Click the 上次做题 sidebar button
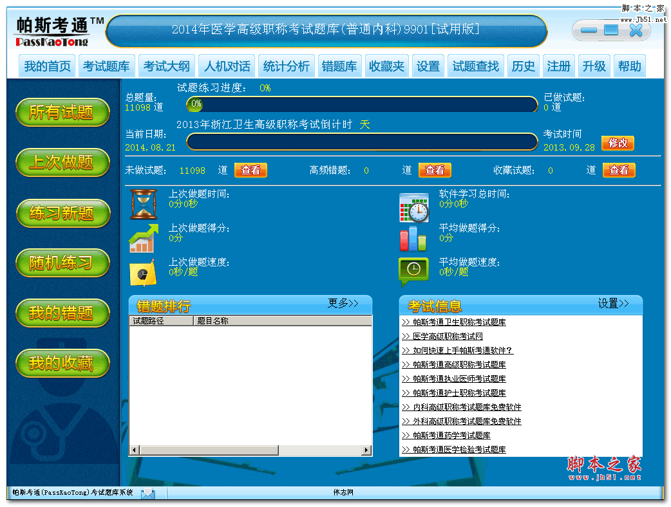 point(62,162)
